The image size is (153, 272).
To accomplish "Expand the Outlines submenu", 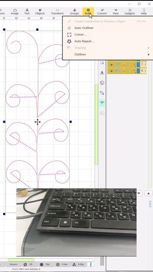I will coord(108,54).
